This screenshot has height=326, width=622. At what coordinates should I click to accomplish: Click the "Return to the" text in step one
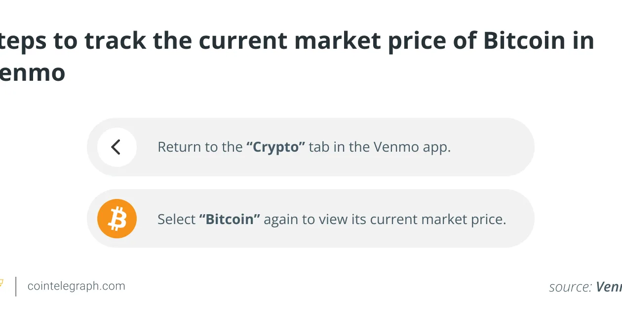[x=200, y=147]
